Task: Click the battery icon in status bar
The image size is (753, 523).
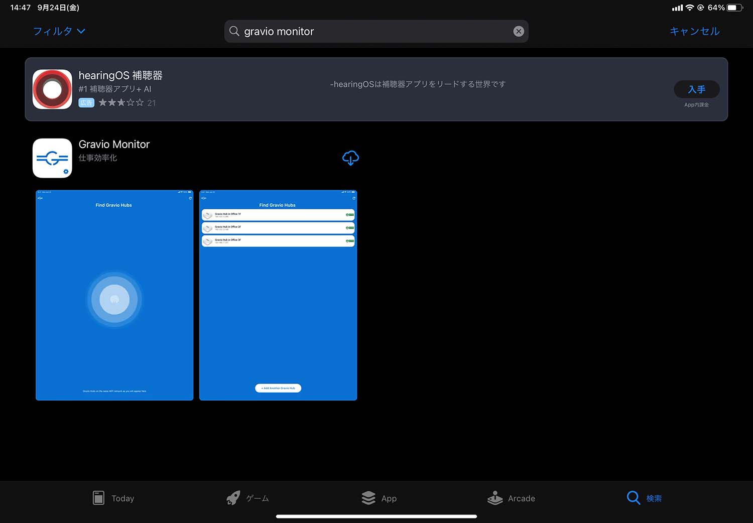Action: (x=735, y=8)
